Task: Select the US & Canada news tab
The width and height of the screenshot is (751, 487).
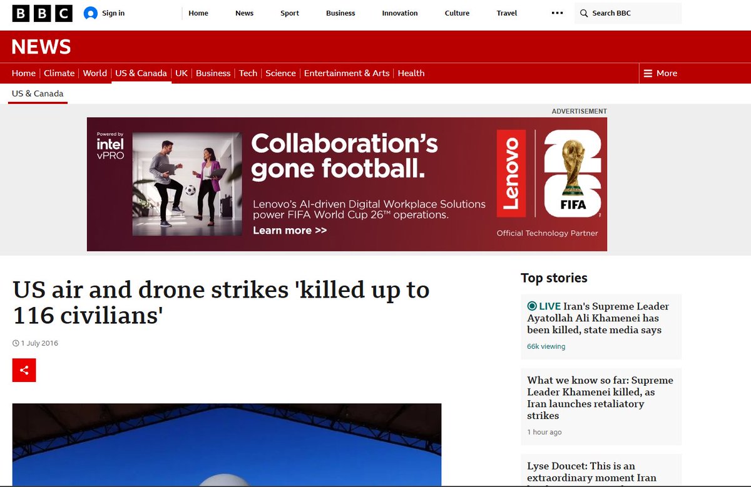Action: click(x=141, y=73)
